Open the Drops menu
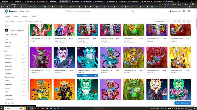Viewport: 197px width, 110px height. [x=22, y=11]
